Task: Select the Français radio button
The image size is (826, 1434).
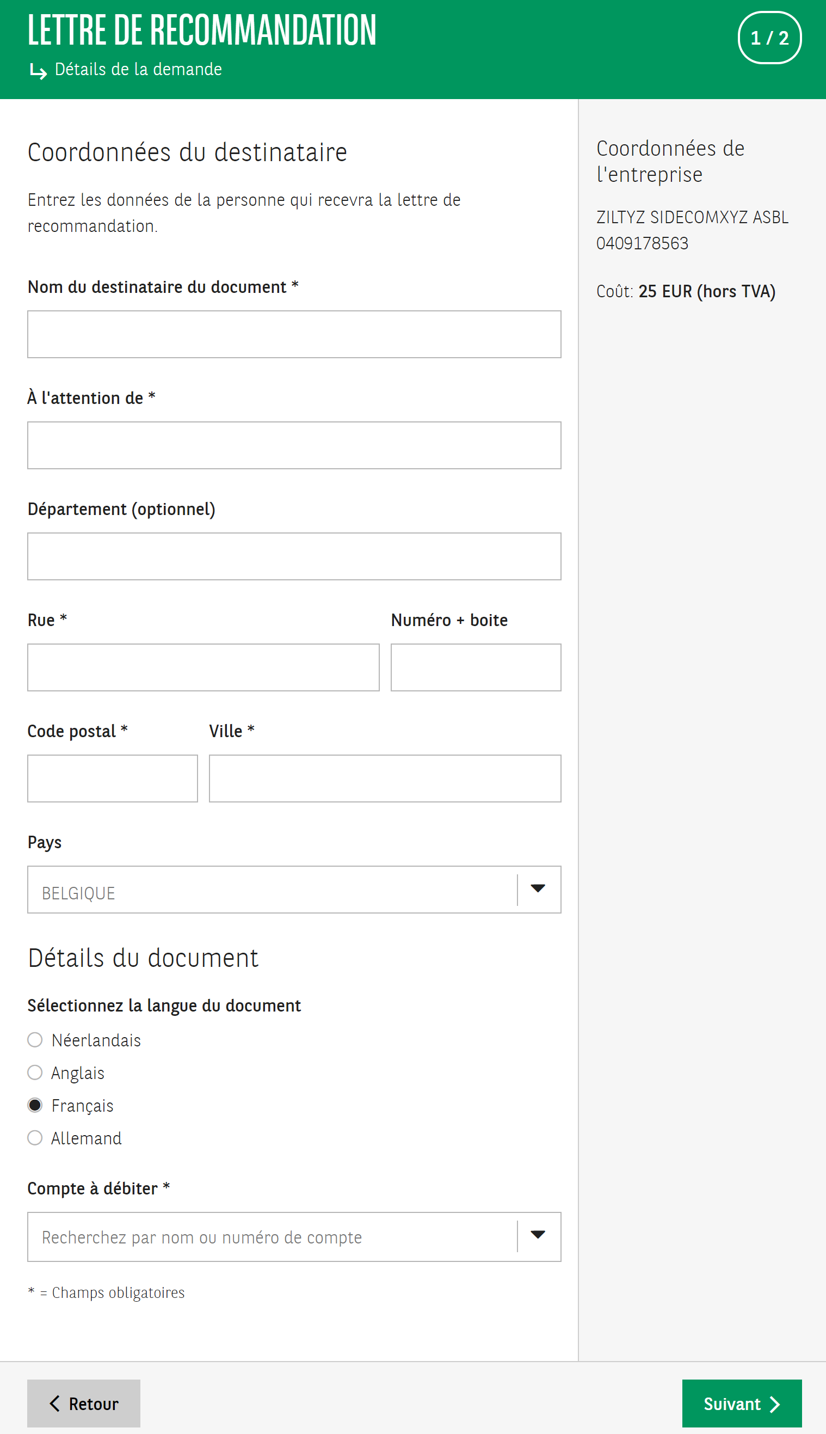Action: click(35, 1105)
